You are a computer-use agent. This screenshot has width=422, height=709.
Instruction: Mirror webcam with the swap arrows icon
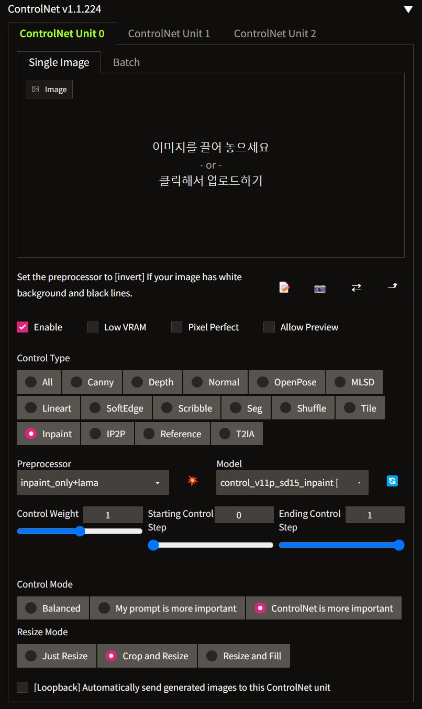(x=356, y=287)
